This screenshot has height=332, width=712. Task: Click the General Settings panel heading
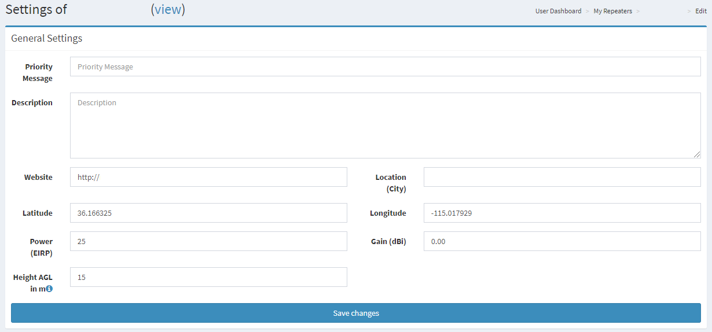point(47,38)
